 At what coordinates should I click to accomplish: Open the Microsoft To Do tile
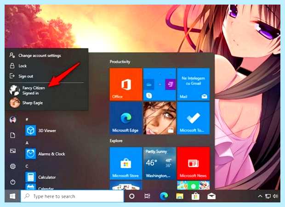(x=194, y=118)
